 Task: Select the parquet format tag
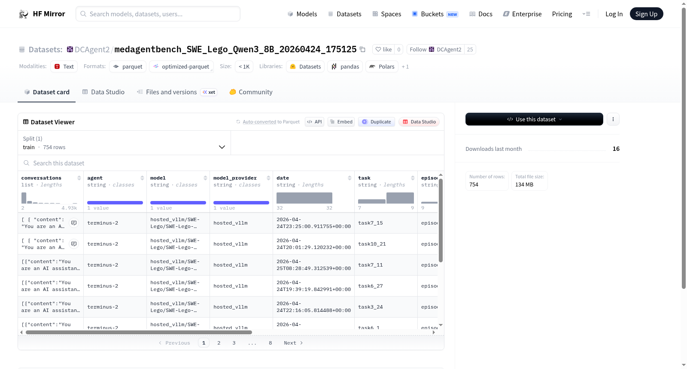click(x=128, y=66)
